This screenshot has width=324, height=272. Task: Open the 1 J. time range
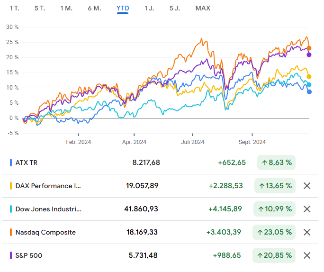[149, 9]
